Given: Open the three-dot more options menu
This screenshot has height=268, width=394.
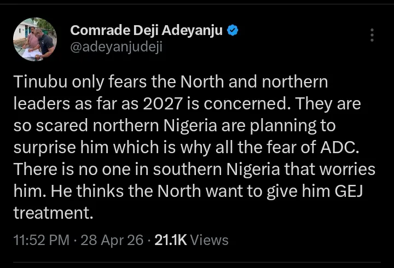Looking at the screenshot, I should pyautogui.click(x=372, y=35).
